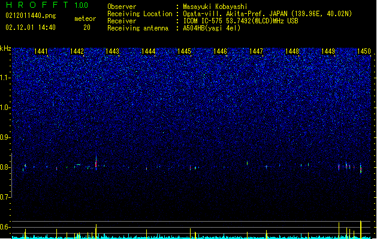Click the 1442 time axis marker
The image size is (377, 239).
(77, 51)
